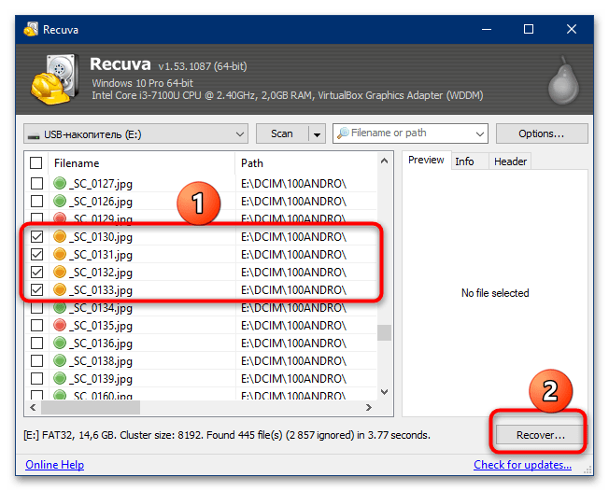This screenshot has width=609, height=491.
Task: Click the vertical scrollbar thumb in file list
Action: (384, 332)
